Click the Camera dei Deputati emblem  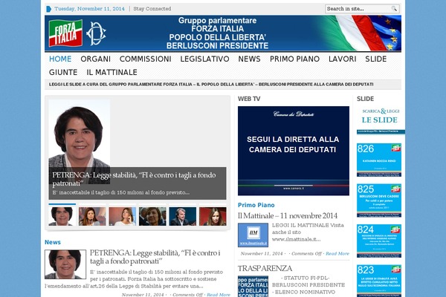click(x=96, y=33)
